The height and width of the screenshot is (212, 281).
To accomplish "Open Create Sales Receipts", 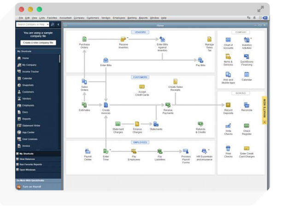I will click(x=176, y=81).
